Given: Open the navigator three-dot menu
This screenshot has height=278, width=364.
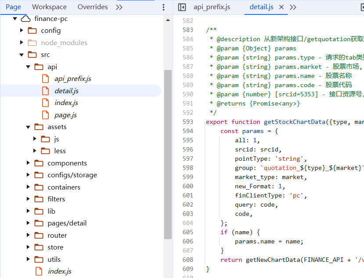Looking at the screenshot, I should 164,7.
